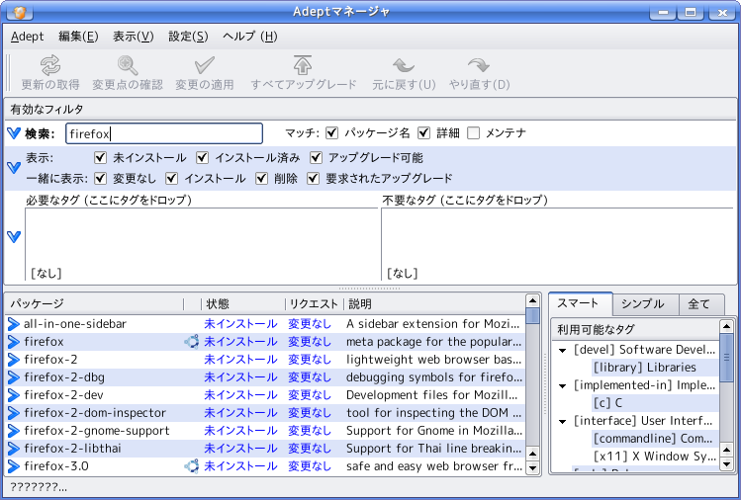Switch to the スマート tab
Image resolution: width=741 pixels, height=500 pixels.
tap(581, 303)
